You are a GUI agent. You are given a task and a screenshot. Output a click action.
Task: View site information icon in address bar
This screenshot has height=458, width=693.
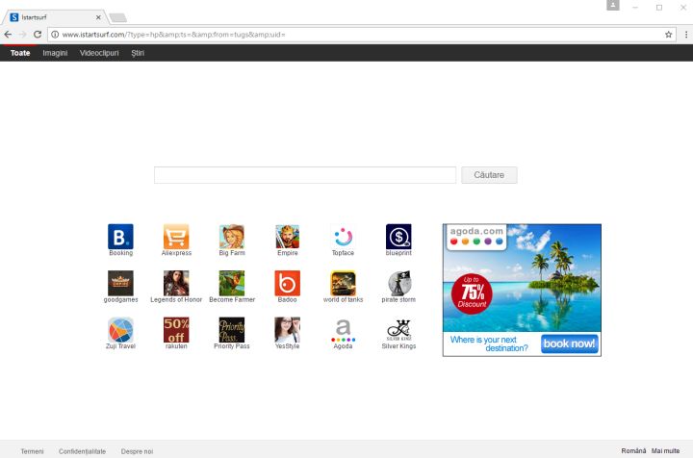(x=55, y=35)
